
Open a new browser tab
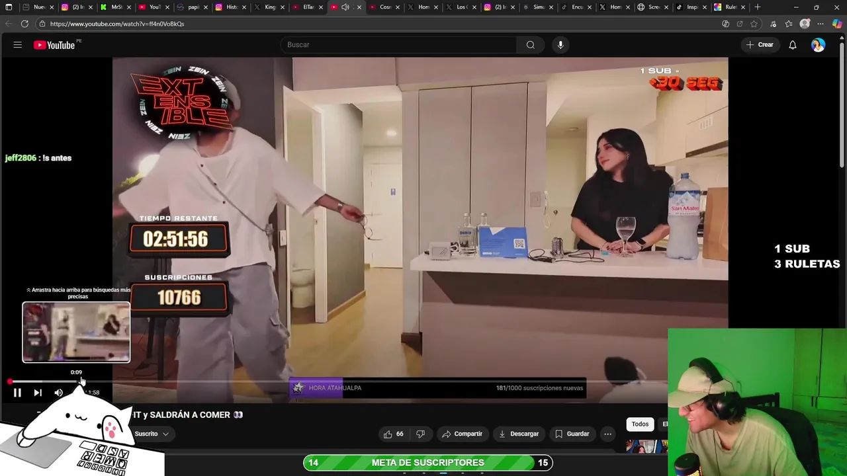[x=758, y=7]
